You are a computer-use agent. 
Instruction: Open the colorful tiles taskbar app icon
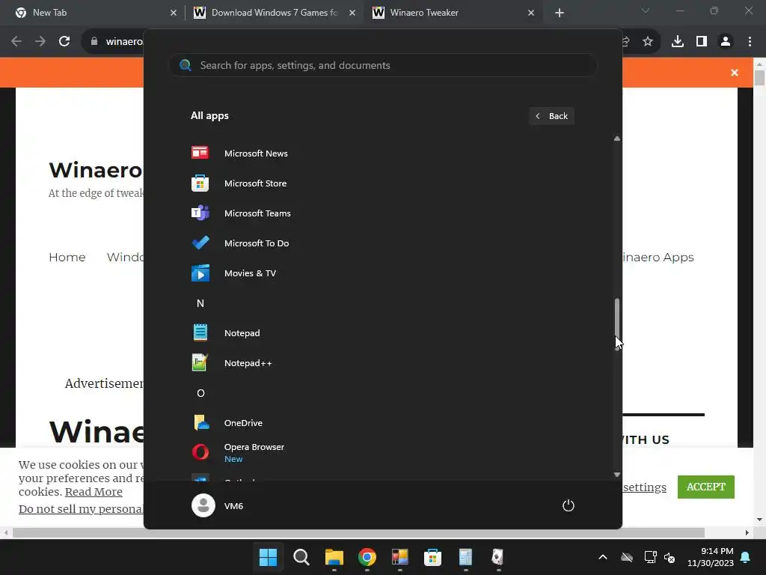tap(399, 557)
